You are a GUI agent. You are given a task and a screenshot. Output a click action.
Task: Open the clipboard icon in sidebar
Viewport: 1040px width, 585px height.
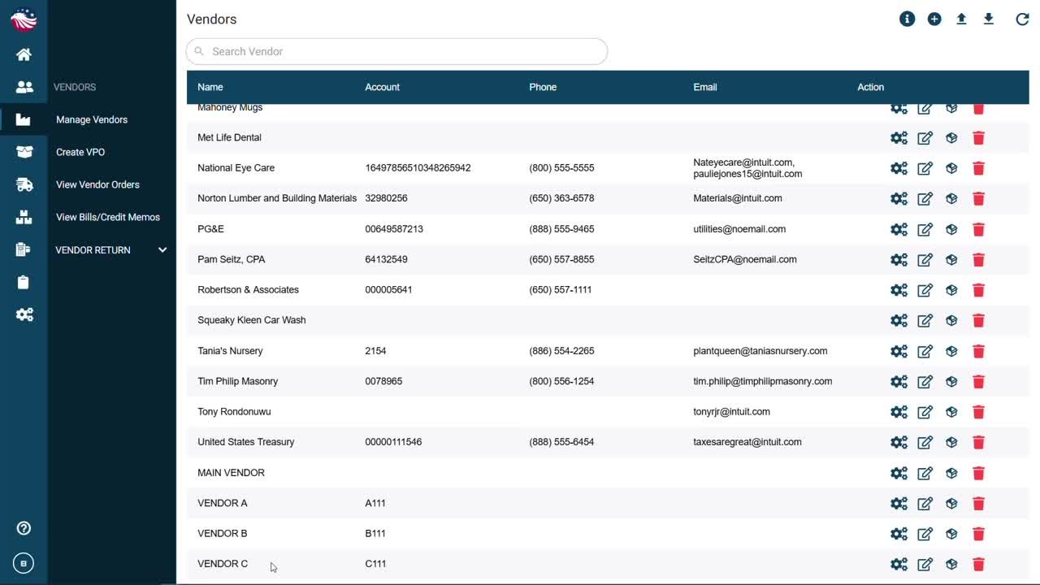pos(23,282)
